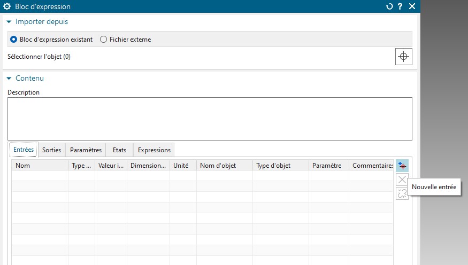468x265 pixels.
Task: Click the Nouvelle entrée add icon
Action: point(402,166)
